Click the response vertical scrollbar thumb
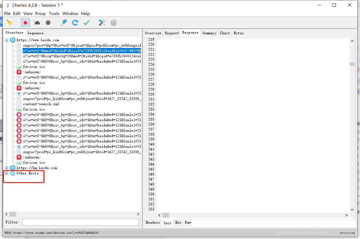The width and height of the screenshot is (360, 239). 352,64
